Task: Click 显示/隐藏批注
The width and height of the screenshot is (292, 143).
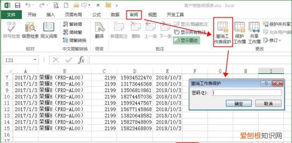Action: point(191,24)
